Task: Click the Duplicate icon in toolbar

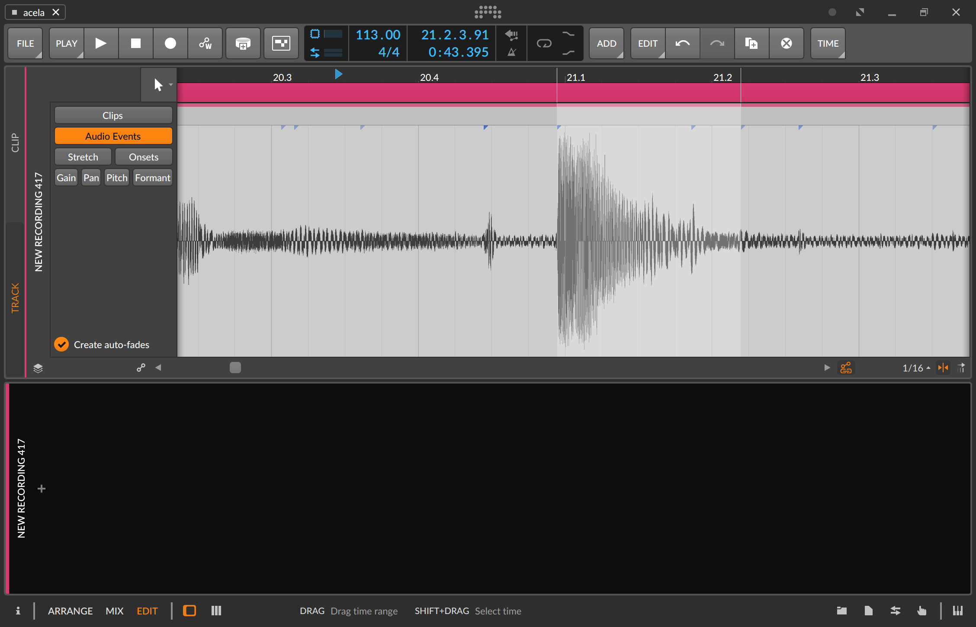Action: click(x=751, y=43)
